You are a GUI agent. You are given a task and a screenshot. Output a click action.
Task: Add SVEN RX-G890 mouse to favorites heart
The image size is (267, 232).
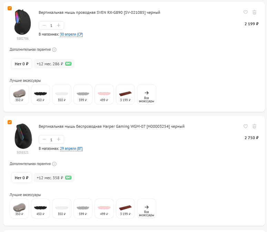tap(245, 12)
